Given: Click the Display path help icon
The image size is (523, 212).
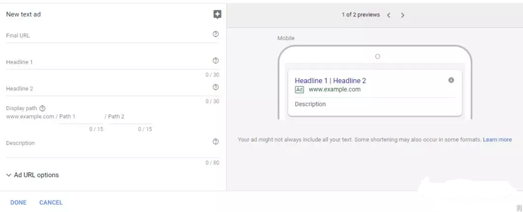Looking at the screenshot, I should (42, 109).
